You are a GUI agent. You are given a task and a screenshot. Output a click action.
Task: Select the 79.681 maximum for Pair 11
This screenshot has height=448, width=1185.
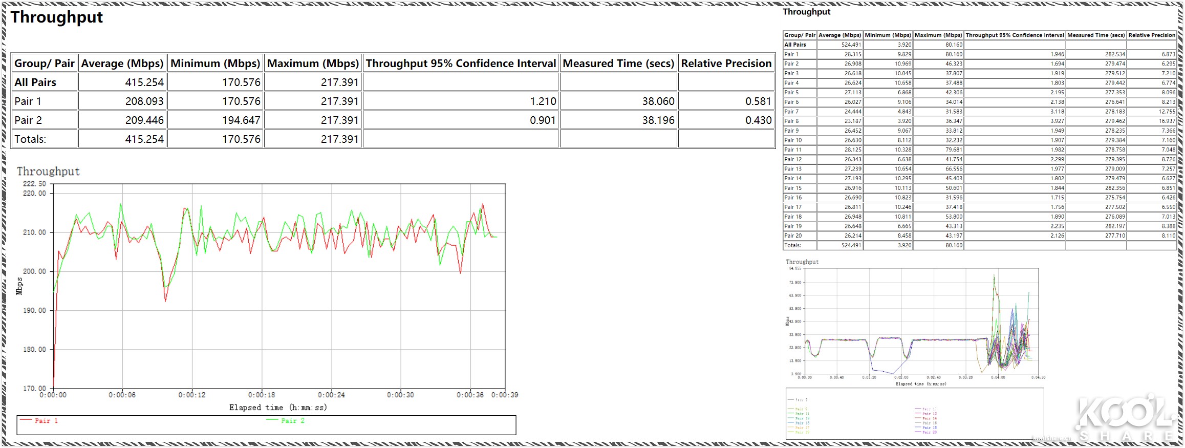coord(954,150)
